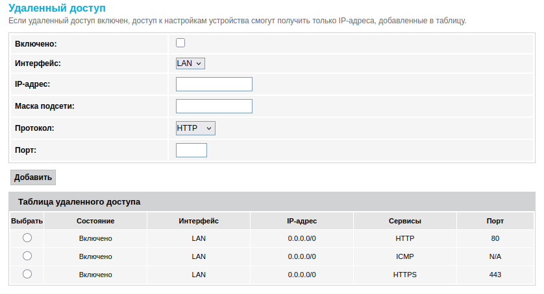Click the "Таблица удаленного доступа" heading
The image size is (544, 294).
point(79,201)
